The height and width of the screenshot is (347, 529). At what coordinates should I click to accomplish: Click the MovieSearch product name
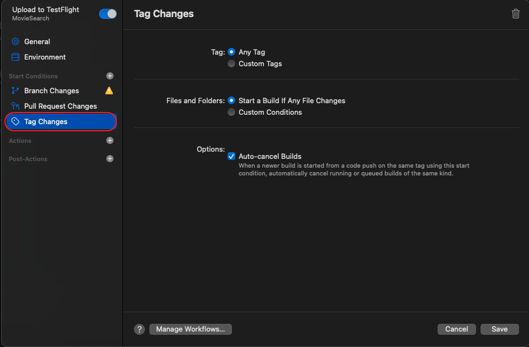[31, 19]
